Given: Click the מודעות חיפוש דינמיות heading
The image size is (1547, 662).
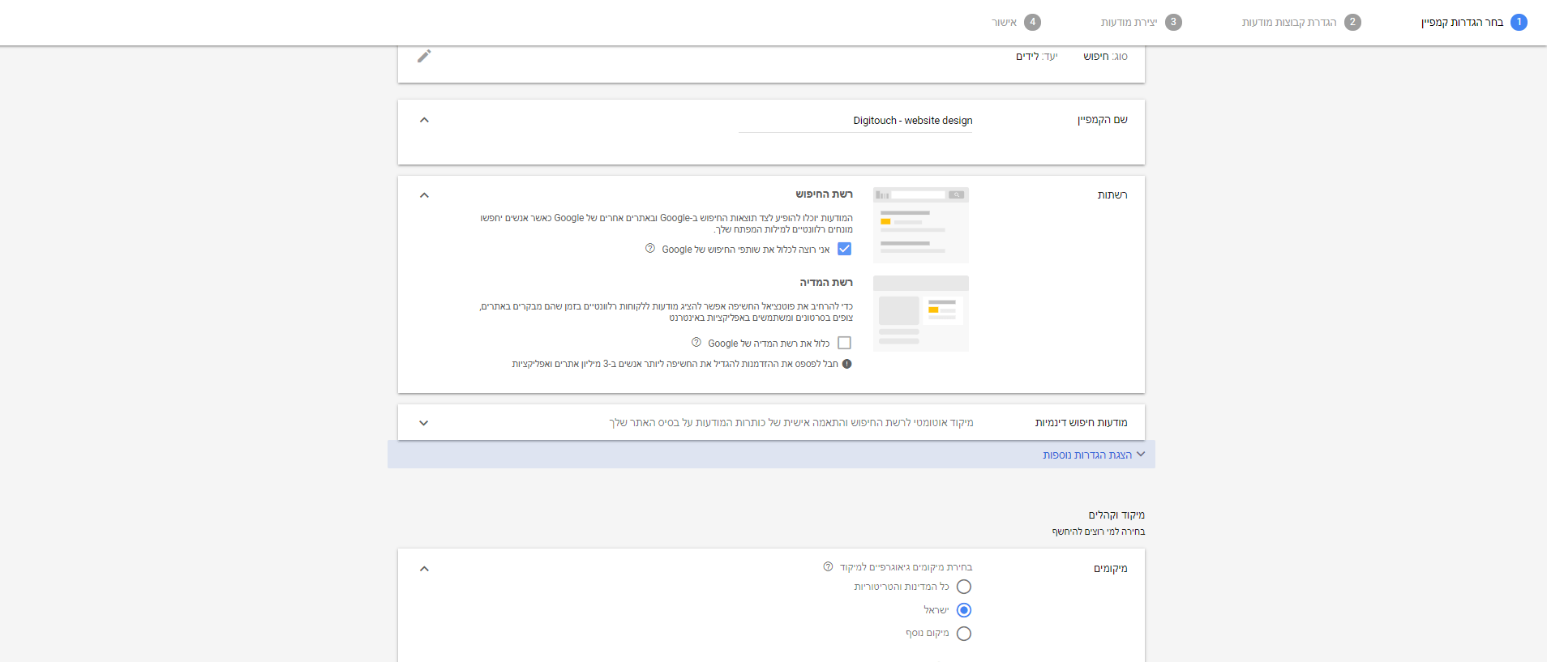Looking at the screenshot, I should point(1081,423).
